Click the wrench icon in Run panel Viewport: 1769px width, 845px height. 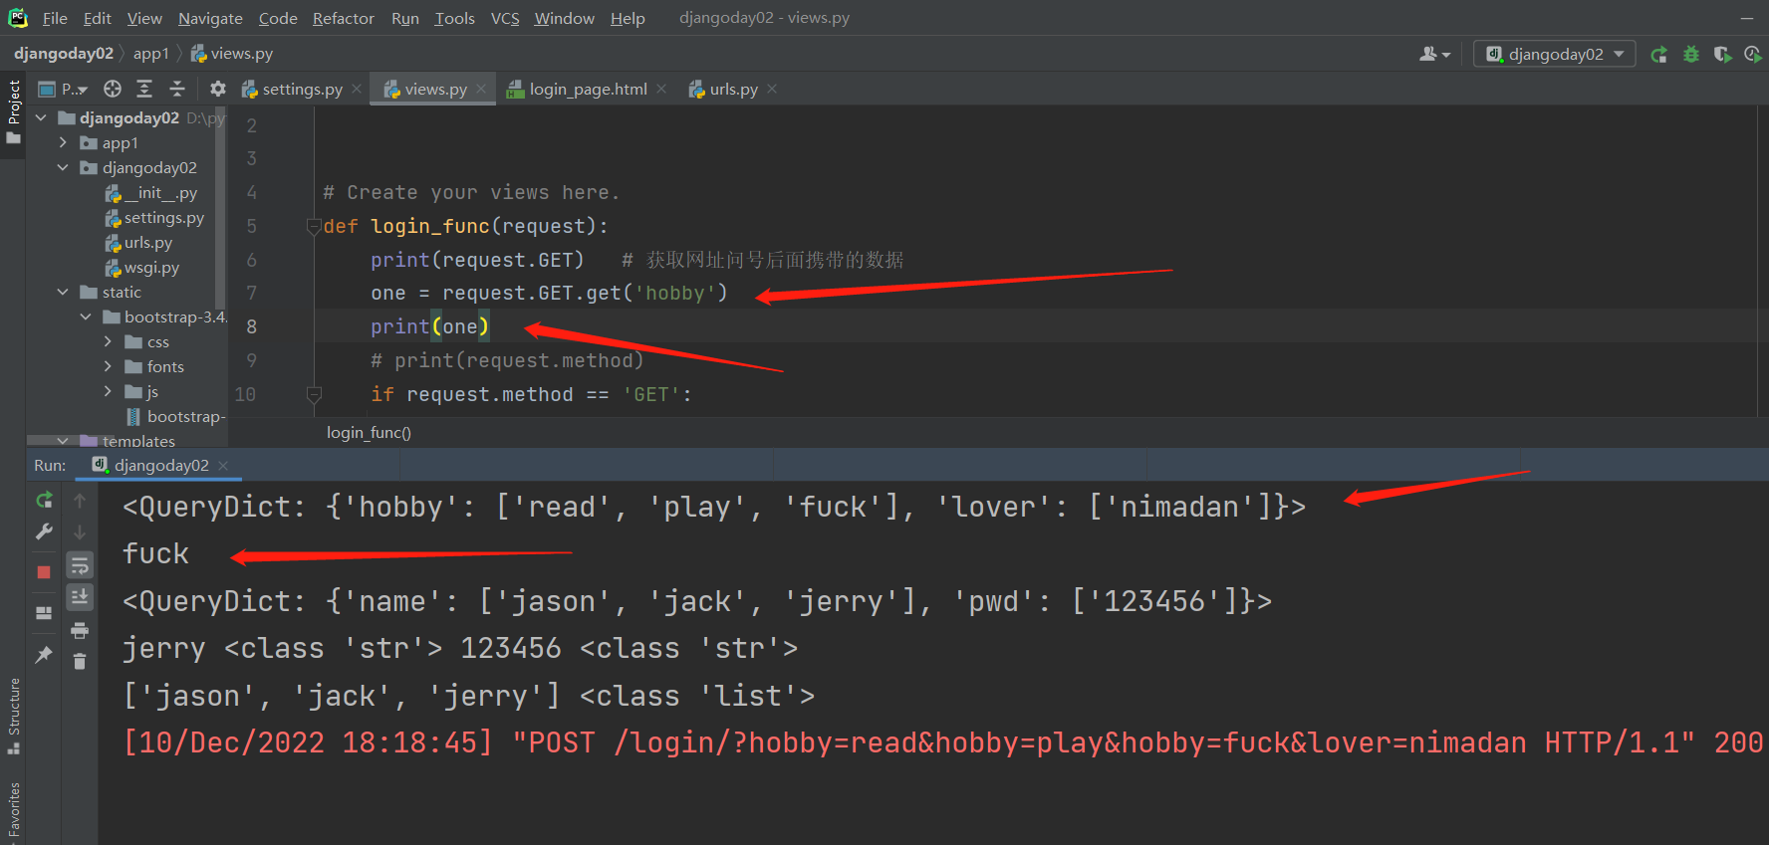pos(44,532)
